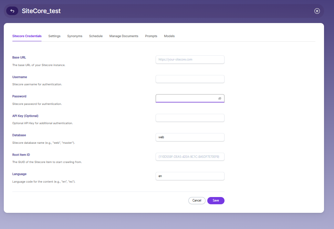Click 'The GUID of the Sitecore item' description
Viewport: 334px width, 229px height.
pyautogui.click(x=47, y=162)
